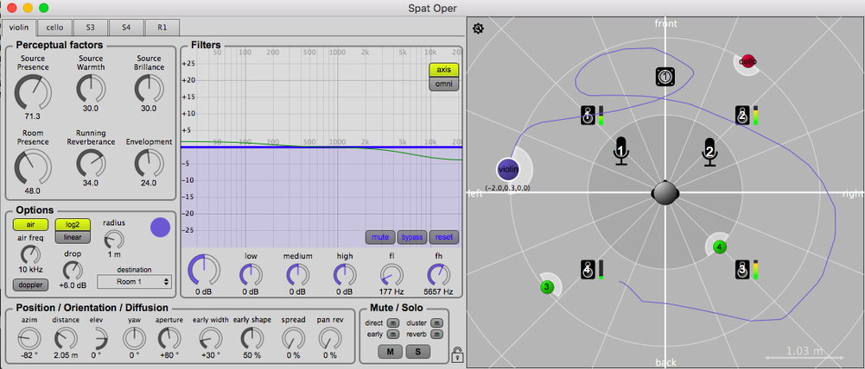The height and width of the screenshot is (369, 865).
Task: Click the filter global gain knob
Action: pyautogui.click(x=204, y=270)
